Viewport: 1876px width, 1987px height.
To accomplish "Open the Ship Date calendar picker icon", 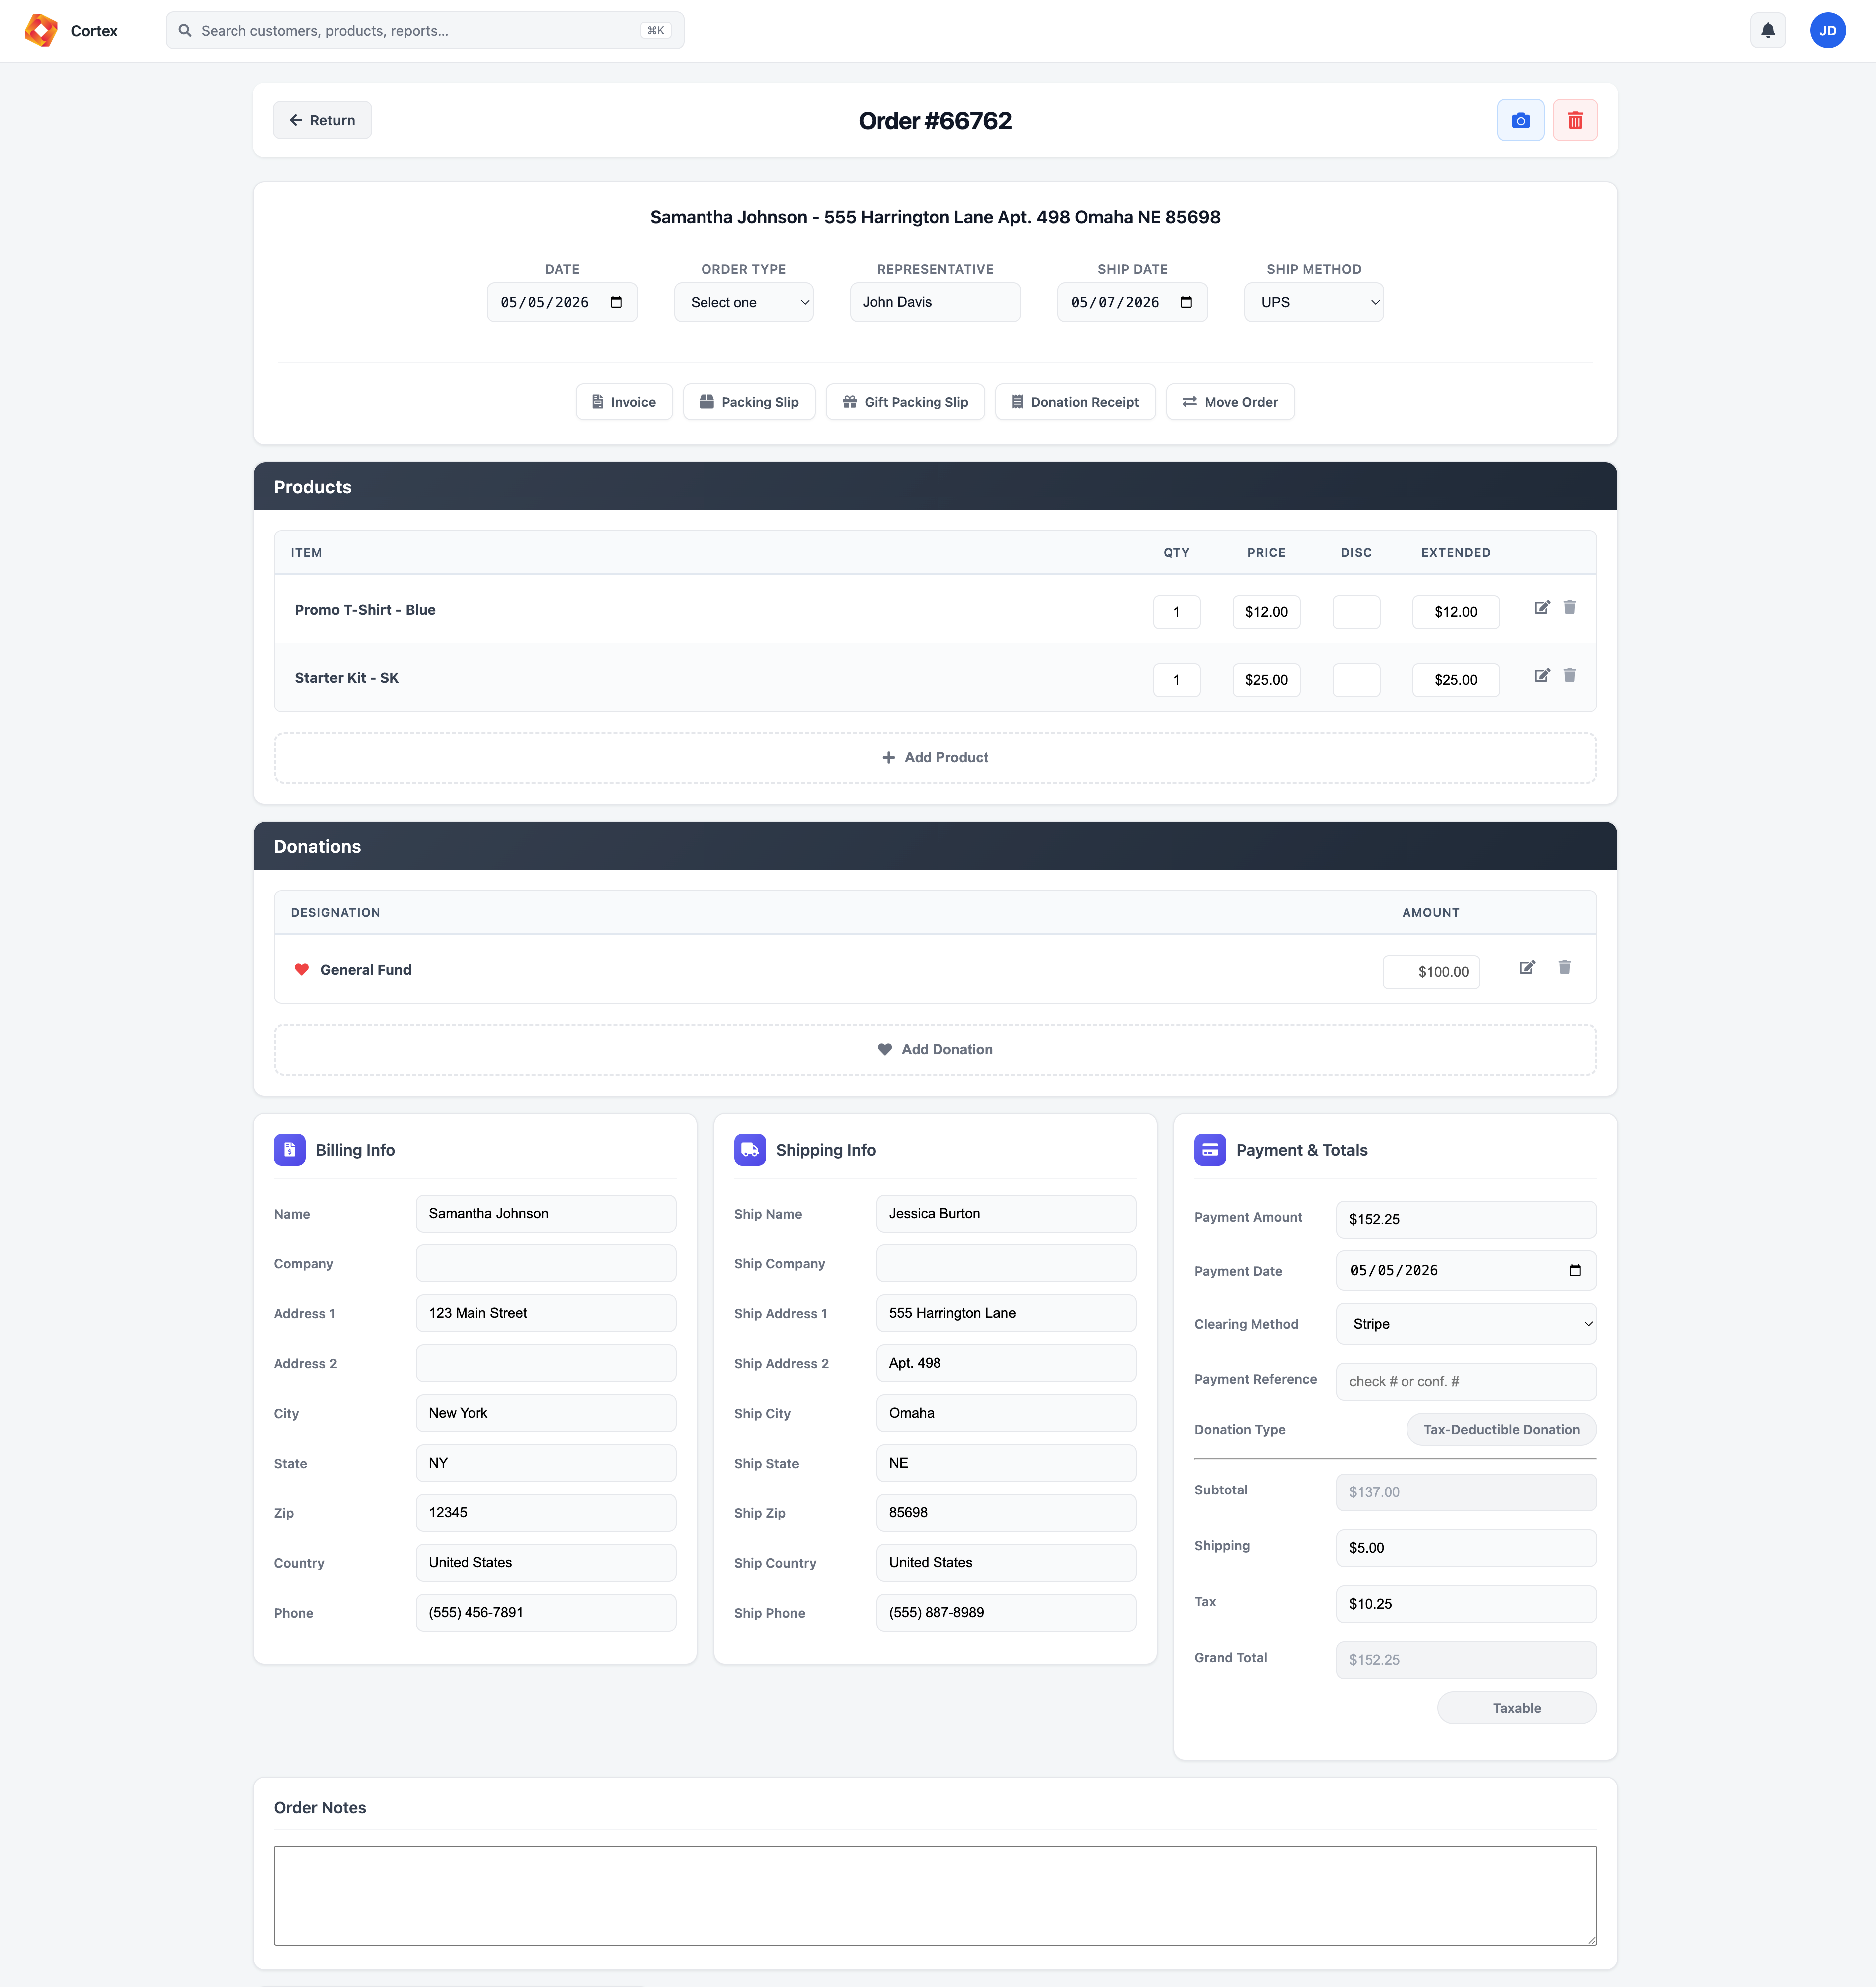I will [1186, 303].
